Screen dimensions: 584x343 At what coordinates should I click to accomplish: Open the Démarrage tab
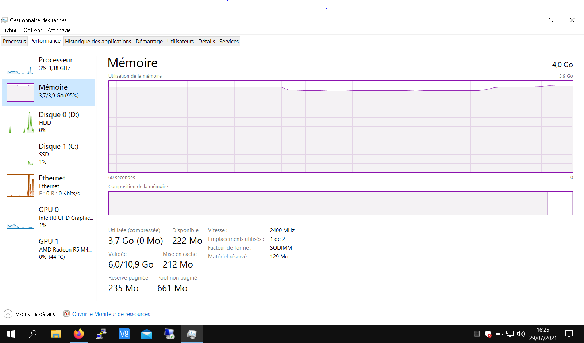tap(149, 42)
